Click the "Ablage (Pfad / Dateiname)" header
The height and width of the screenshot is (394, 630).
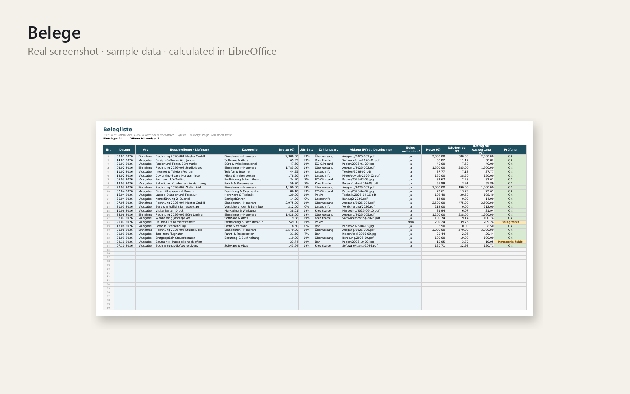[x=371, y=150]
